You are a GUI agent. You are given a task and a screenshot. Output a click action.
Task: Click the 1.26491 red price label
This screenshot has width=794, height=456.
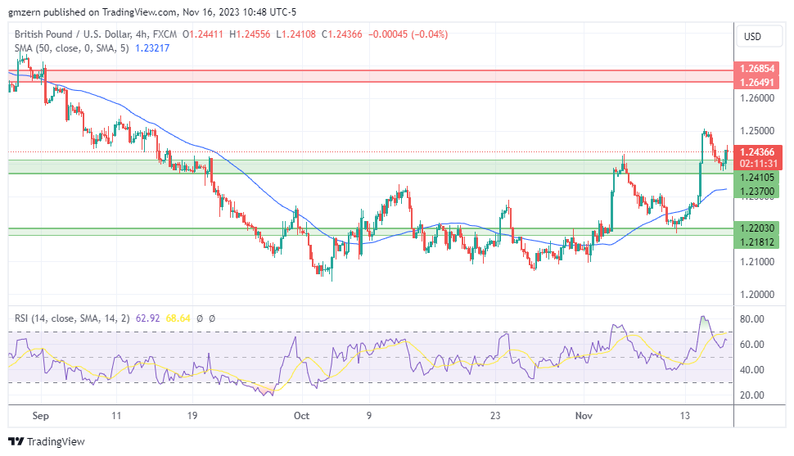[x=757, y=82]
